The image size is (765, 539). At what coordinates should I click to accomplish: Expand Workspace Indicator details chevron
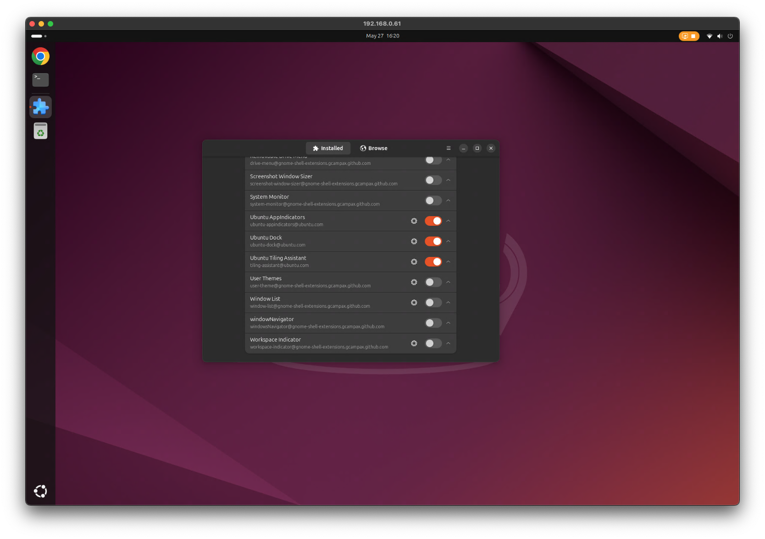pyautogui.click(x=449, y=343)
